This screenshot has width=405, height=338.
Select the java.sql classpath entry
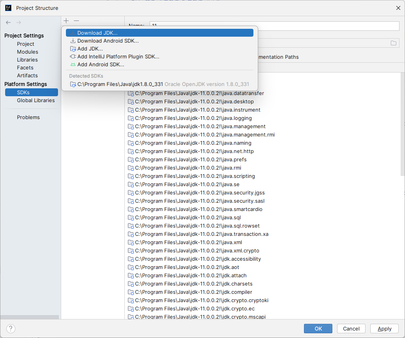pyautogui.click(x=184, y=217)
